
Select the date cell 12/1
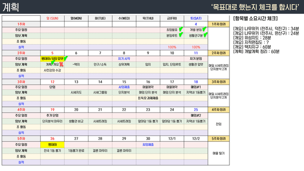[x=172, y=139]
